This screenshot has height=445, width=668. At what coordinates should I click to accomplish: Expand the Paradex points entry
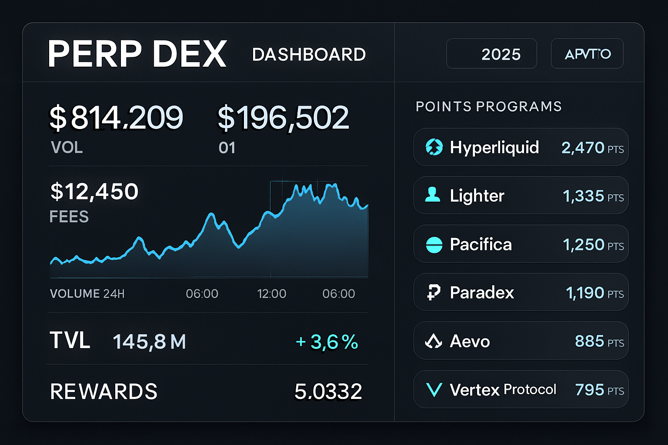point(521,292)
